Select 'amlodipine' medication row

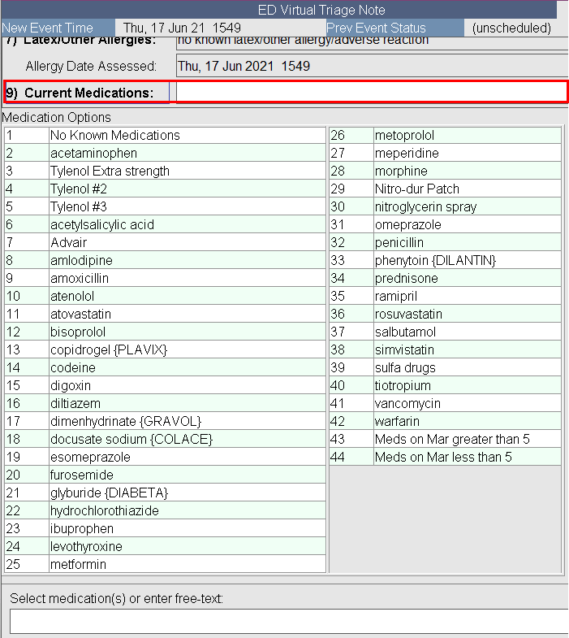tap(165, 260)
